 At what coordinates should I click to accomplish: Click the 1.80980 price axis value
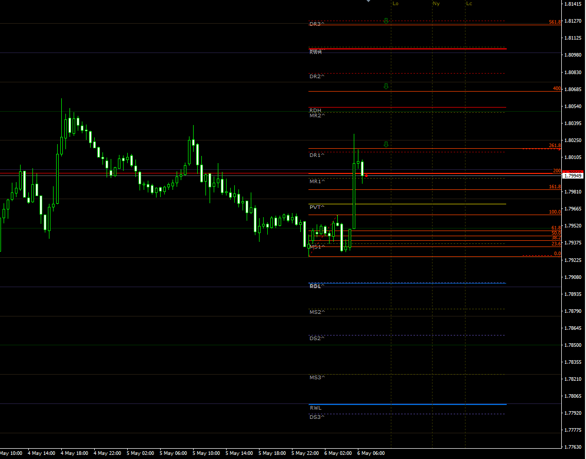(573, 55)
